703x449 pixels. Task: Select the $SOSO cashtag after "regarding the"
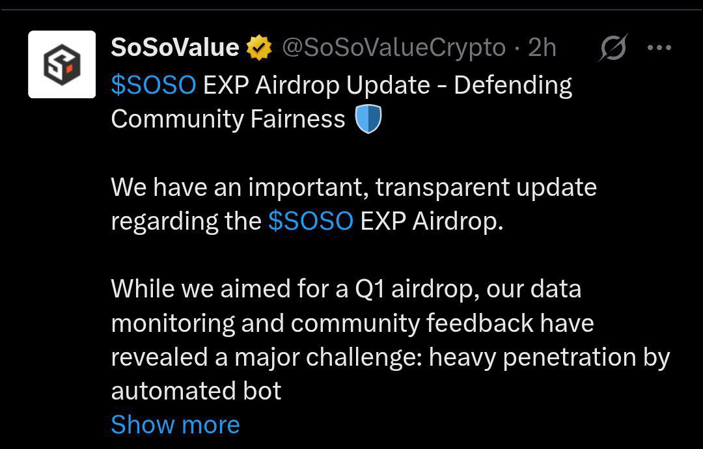click(x=310, y=221)
